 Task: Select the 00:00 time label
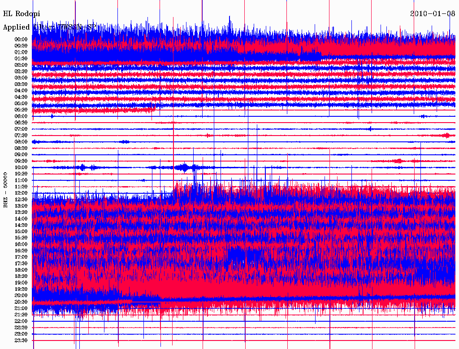click(x=21, y=39)
